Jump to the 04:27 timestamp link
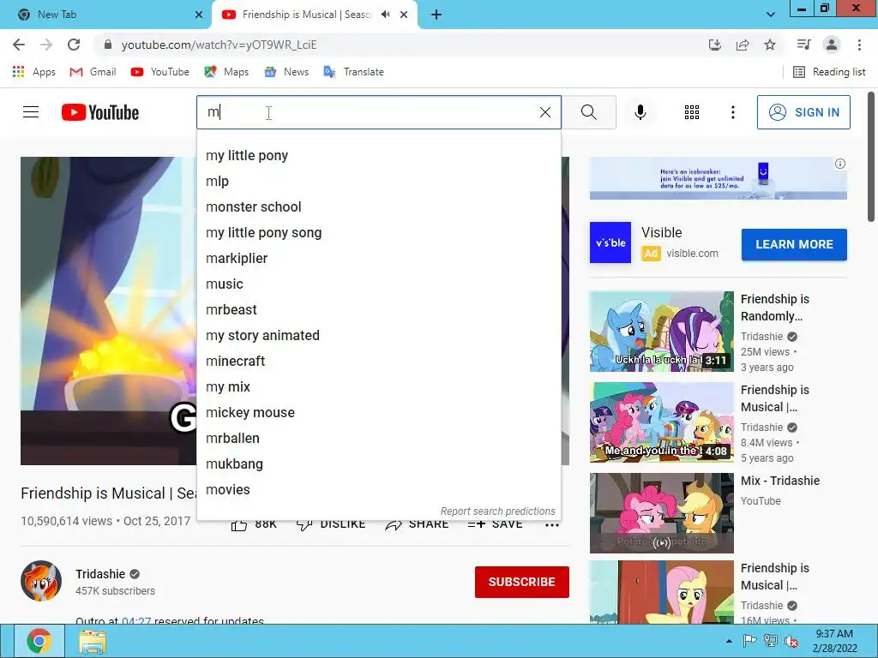878x658 pixels. coord(136,620)
